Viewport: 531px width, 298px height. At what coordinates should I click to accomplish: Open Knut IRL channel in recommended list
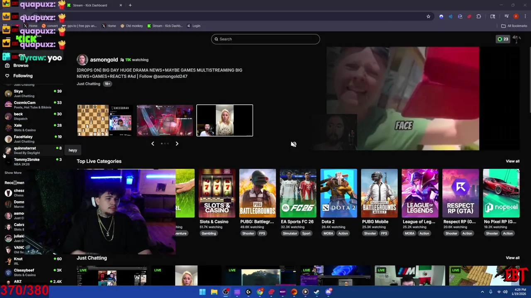pos(33,261)
